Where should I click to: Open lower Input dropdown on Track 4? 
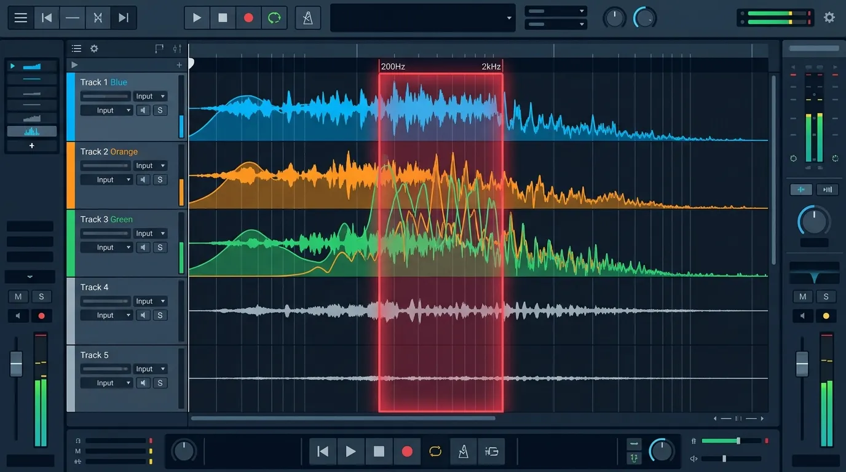pyautogui.click(x=106, y=315)
